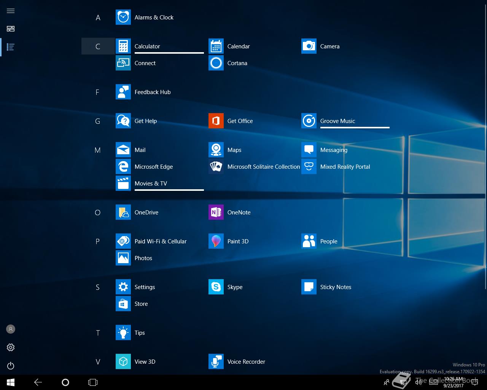Viewport: 487px width, 390px height.
Task: Open the Settings app icon in list
Action: click(123, 287)
